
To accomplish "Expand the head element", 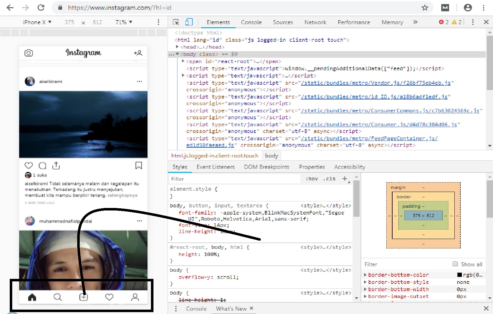I will [177, 47].
